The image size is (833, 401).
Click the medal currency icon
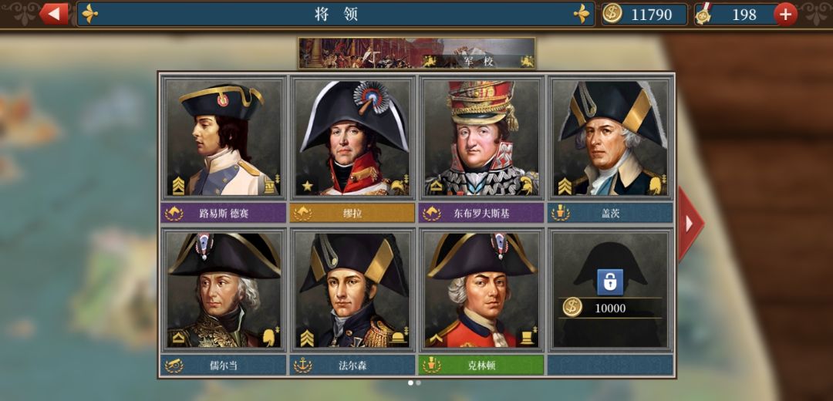pyautogui.click(x=703, y=14)
